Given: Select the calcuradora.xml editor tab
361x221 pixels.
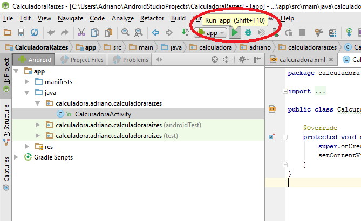Looking at the screenshot, I should (301, 60).
